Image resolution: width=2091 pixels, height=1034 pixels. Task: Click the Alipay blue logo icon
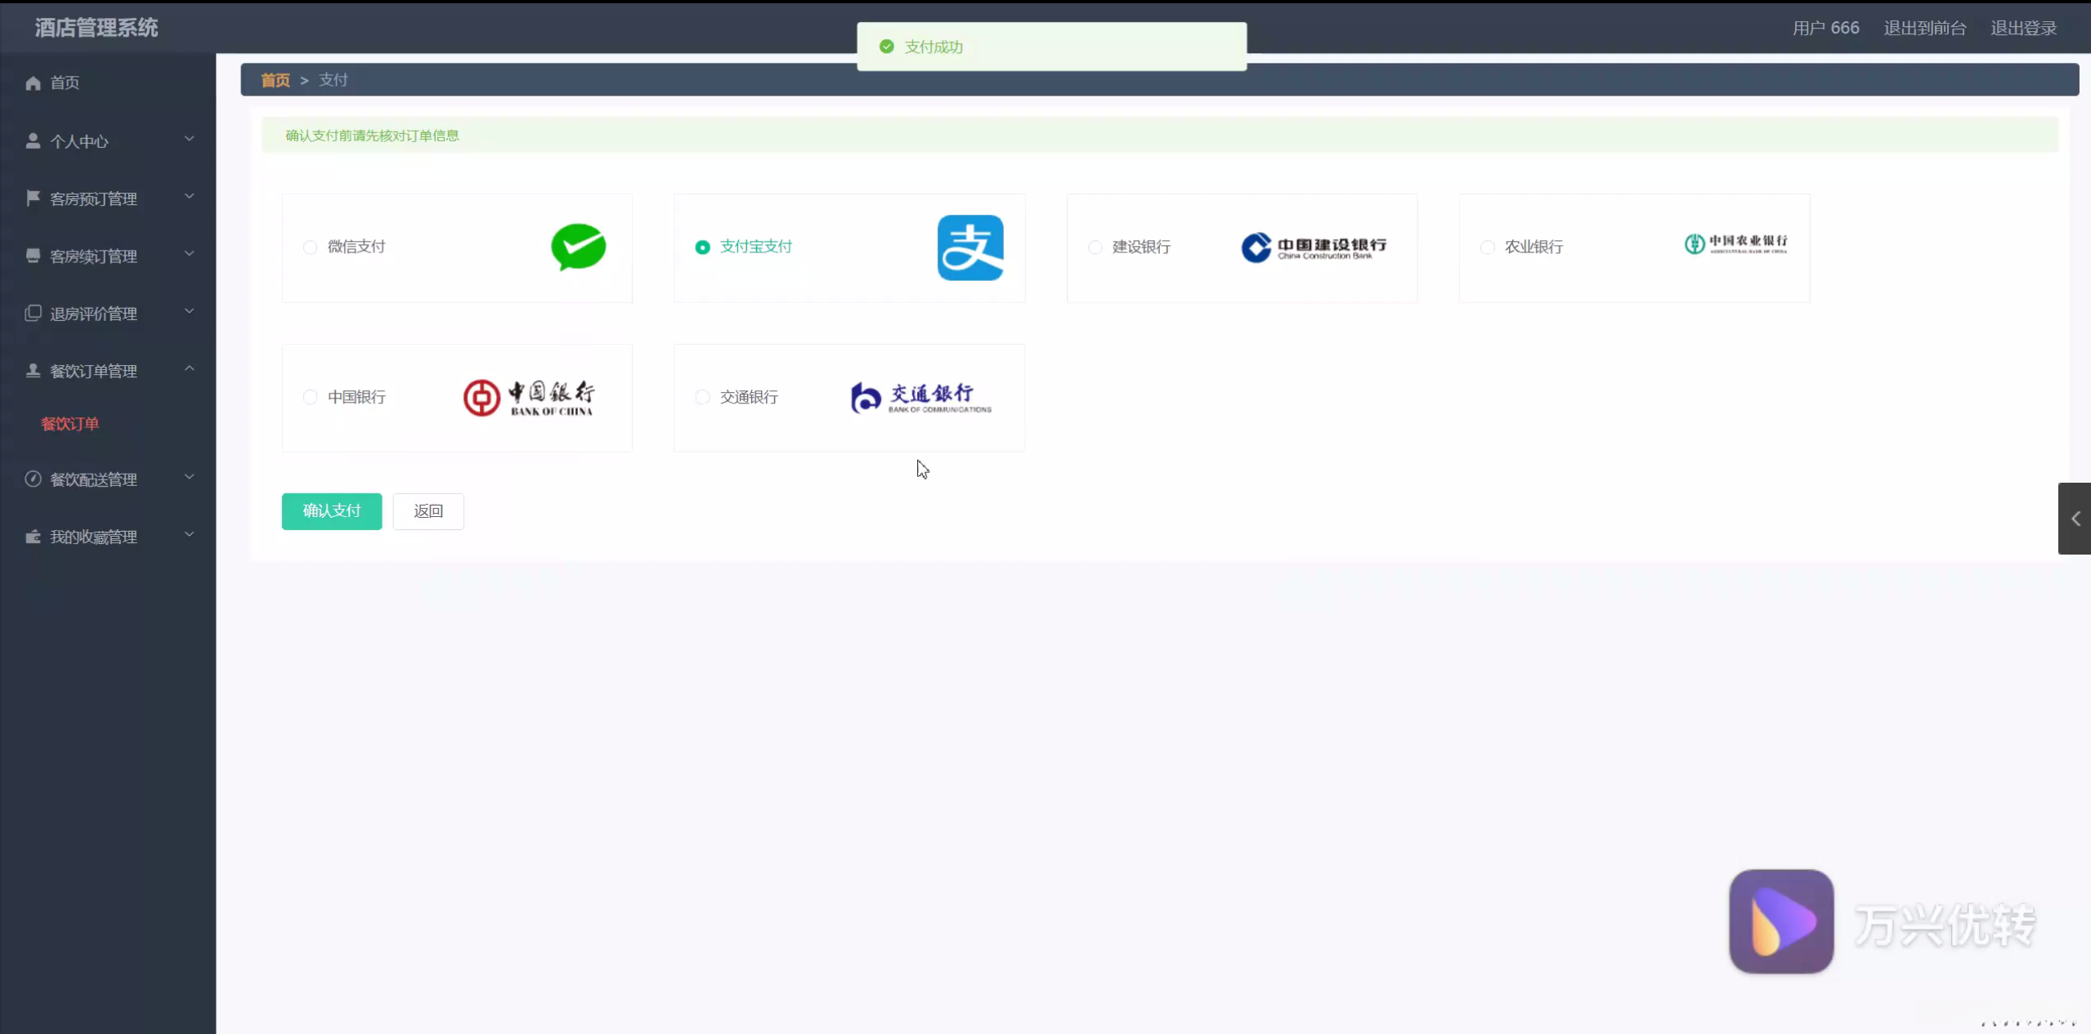[x=969, y=247]
